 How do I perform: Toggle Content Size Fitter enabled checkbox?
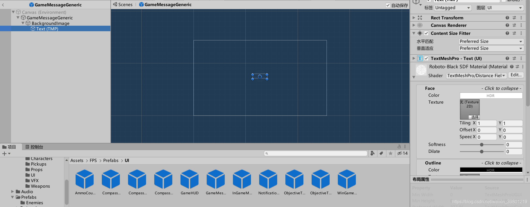(426, 33)
